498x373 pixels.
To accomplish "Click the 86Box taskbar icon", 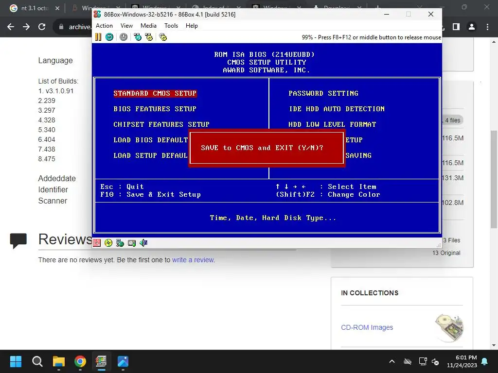I will 101,361.
